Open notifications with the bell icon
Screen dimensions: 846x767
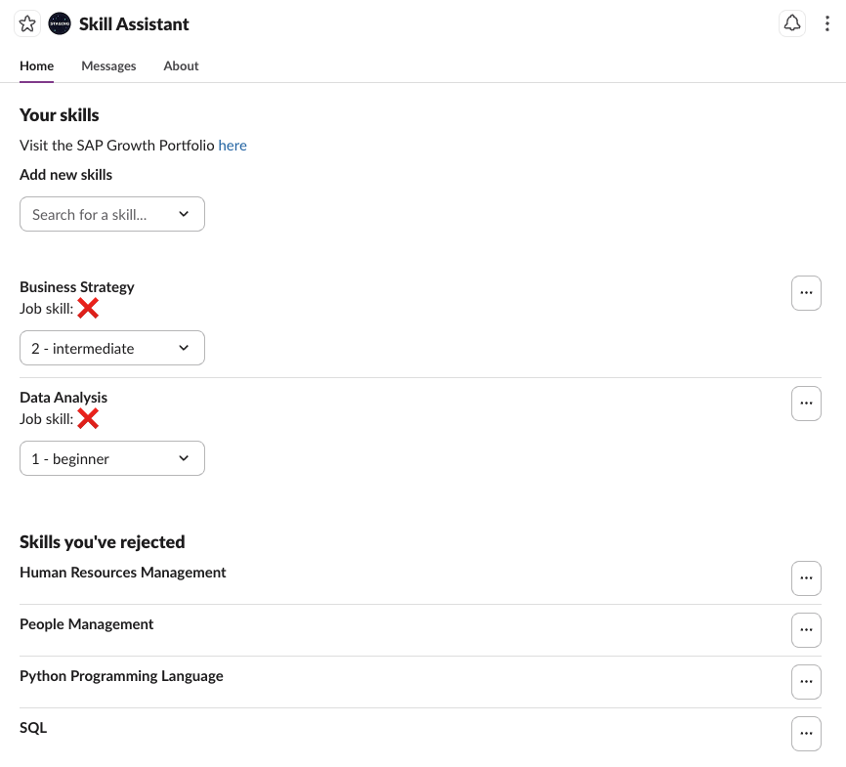pyautogui.click(x=792, y=23)
